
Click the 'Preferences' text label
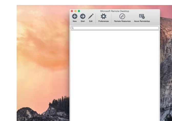pyautogui.click(x=103, y=21)
